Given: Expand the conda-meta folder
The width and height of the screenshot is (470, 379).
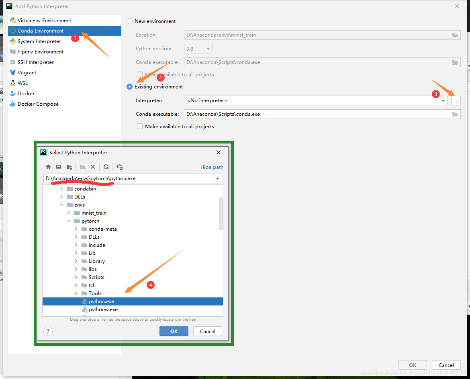Looking at the screenshot, I should (76, 229).
